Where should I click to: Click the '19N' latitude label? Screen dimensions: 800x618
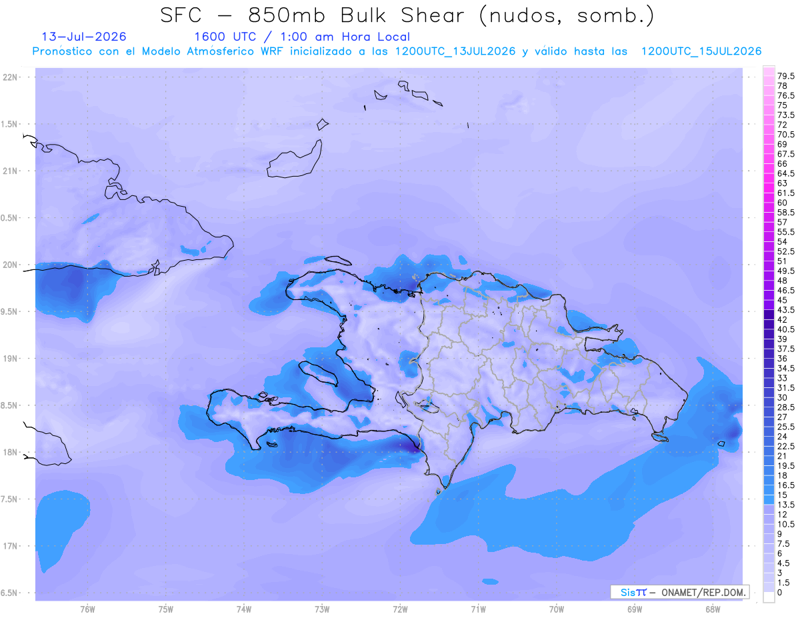[x=11, y=359]
